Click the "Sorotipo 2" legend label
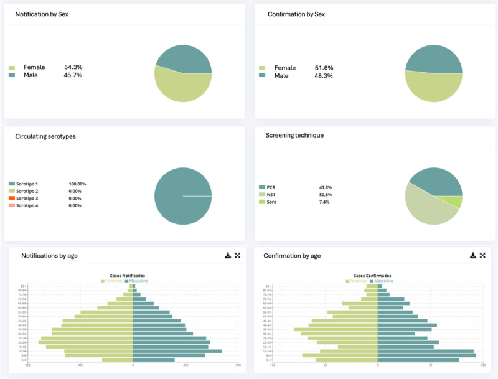Image resolution: width=498 pixels, height=379 pixels. 27,191
